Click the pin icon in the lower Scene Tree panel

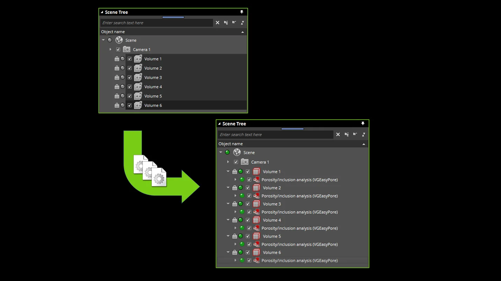(363, 124)
